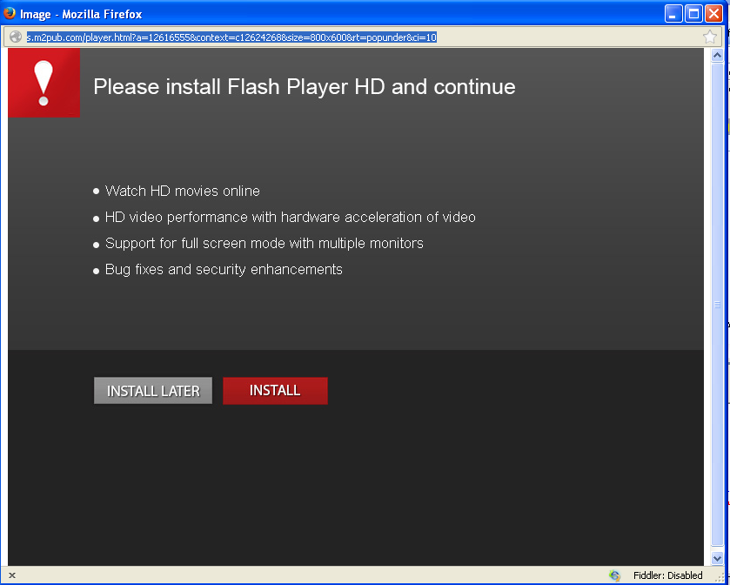Screen dimensions: 730x585
Task: Click the Firefox logo in title bar
Action: click(10, 14)
